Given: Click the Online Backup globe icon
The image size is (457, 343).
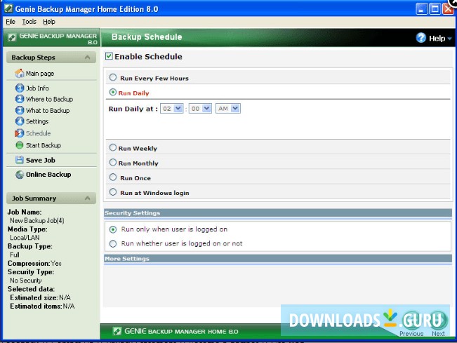Looking at the screenshot, I should (20, 175).
